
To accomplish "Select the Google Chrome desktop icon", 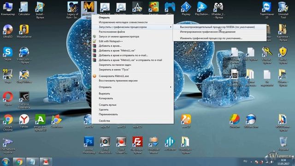I will click(x=8, y=123).
